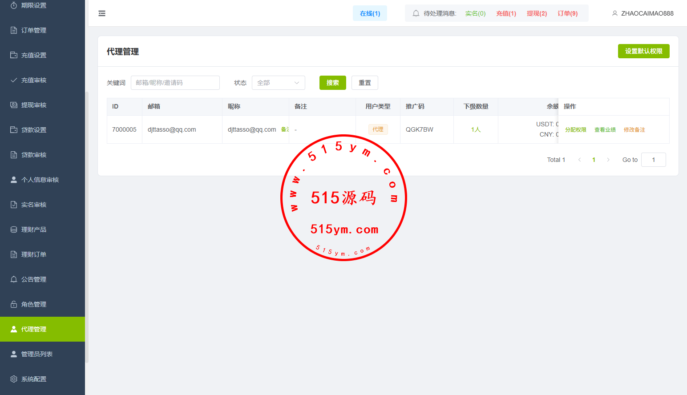
Task: Focus the 关键词 search input field
Action: (x=175, y=83)
